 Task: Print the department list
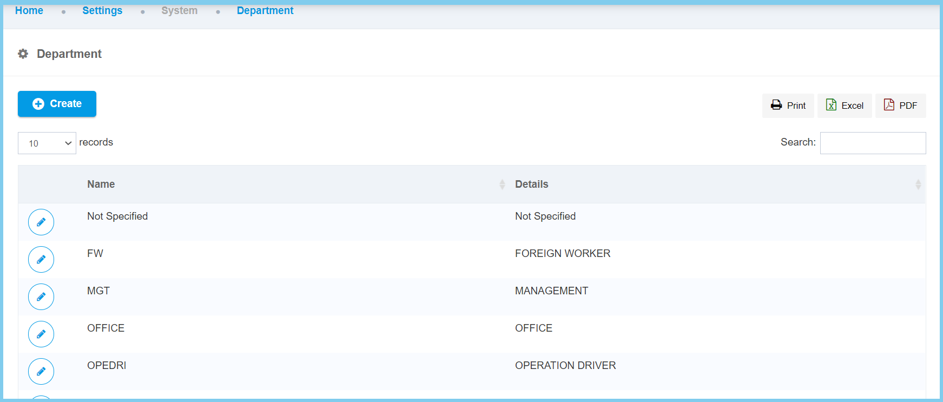[788, 106]
